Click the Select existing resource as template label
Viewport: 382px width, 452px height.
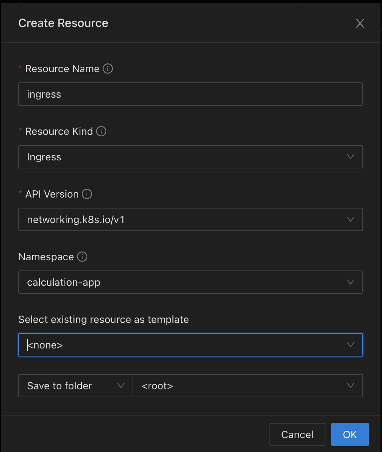[103, 319]
